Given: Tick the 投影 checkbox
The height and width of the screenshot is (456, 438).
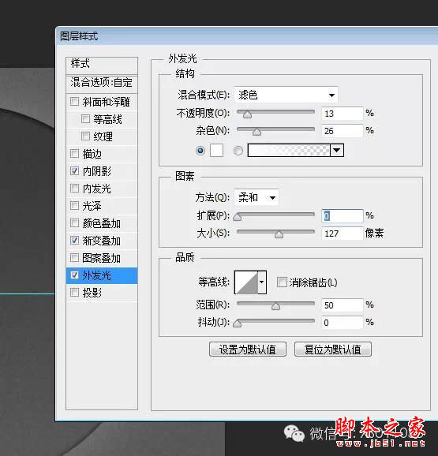Looking at the screenshot, I should 74,292.
